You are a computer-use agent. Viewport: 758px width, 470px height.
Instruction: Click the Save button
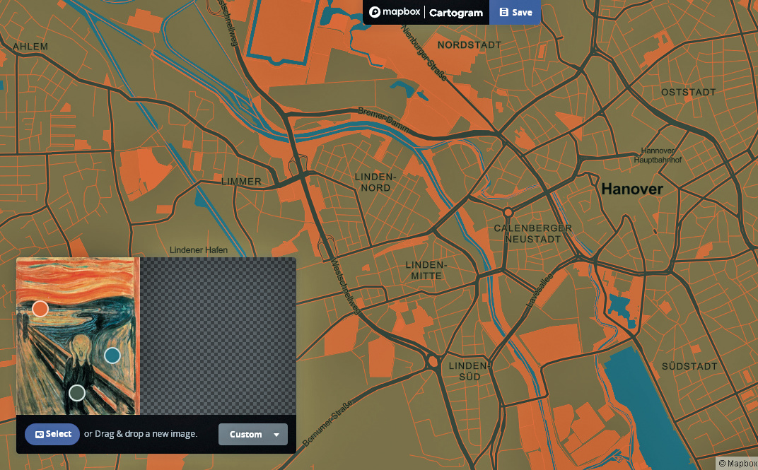515,12
